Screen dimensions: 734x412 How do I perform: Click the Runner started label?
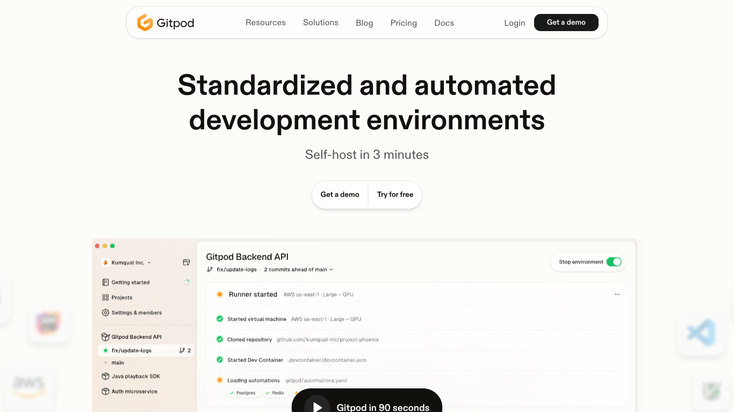[x=253, y=294]
